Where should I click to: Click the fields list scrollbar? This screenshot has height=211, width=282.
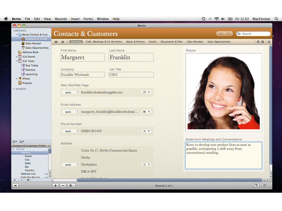pos(50,151)
